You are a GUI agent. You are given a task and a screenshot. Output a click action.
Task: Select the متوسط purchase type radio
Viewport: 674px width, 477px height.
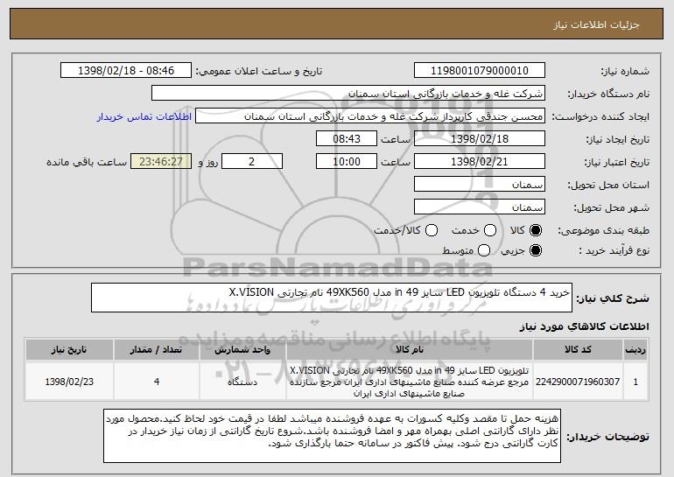483,250
